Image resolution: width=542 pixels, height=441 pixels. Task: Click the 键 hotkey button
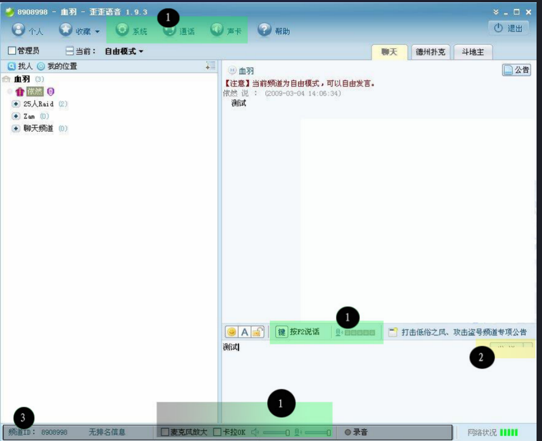(282, 332)
